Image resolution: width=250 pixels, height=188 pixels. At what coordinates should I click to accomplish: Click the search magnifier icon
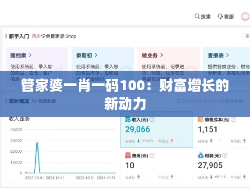(x=197, y=16)
